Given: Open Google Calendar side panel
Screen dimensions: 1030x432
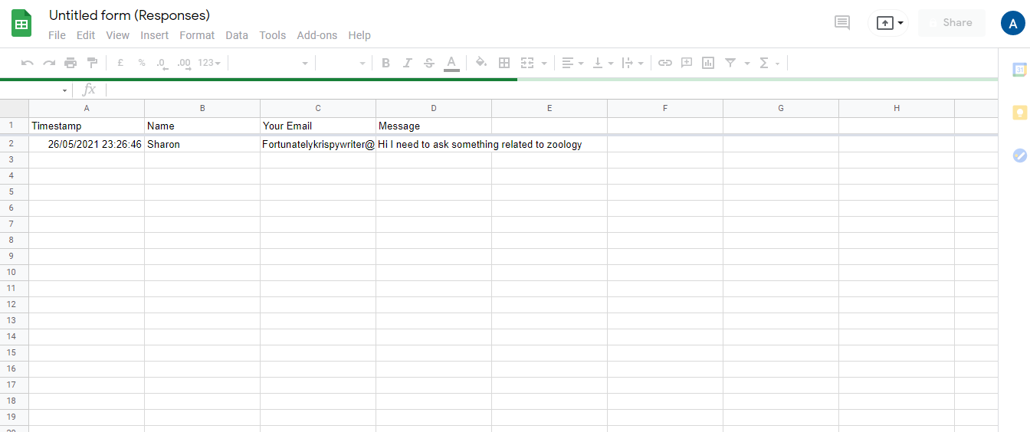Looking at the screenshot, I should 1019,70.
